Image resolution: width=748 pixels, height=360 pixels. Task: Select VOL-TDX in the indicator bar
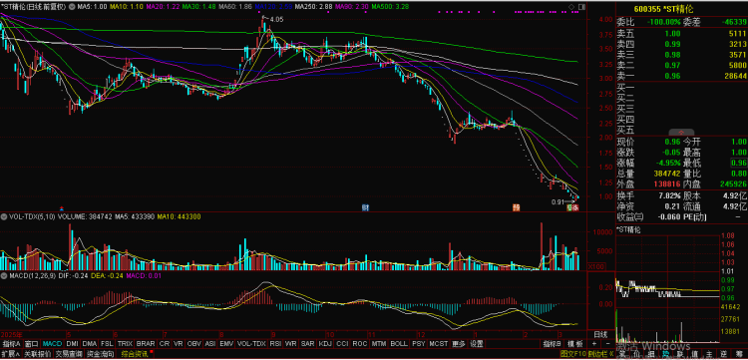pos(251,344)
